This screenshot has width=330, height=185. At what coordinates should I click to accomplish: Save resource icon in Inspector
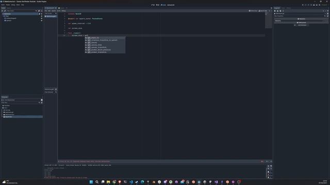click(280, 11)
